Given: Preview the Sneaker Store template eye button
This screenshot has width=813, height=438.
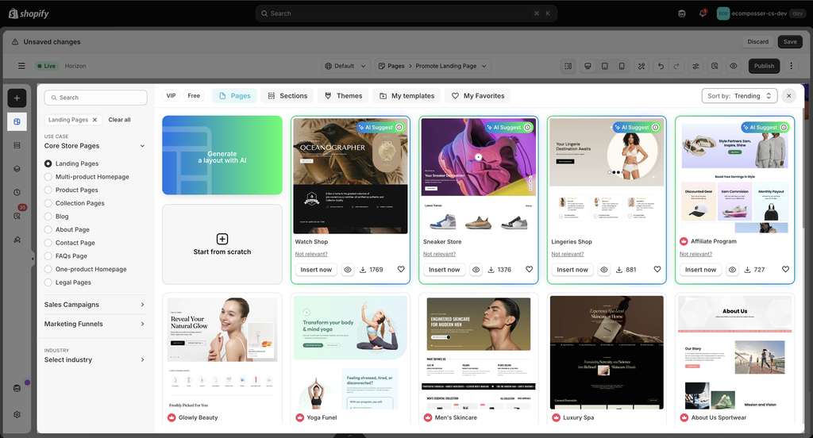Looking at the screenshot, I should click(x=476, y=270).
